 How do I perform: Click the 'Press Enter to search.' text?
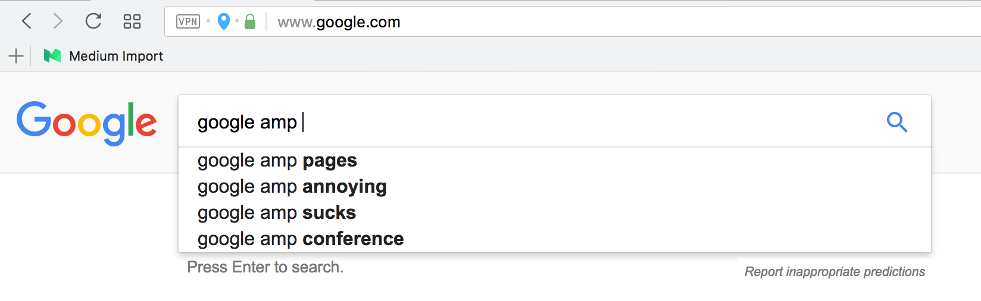265,267
